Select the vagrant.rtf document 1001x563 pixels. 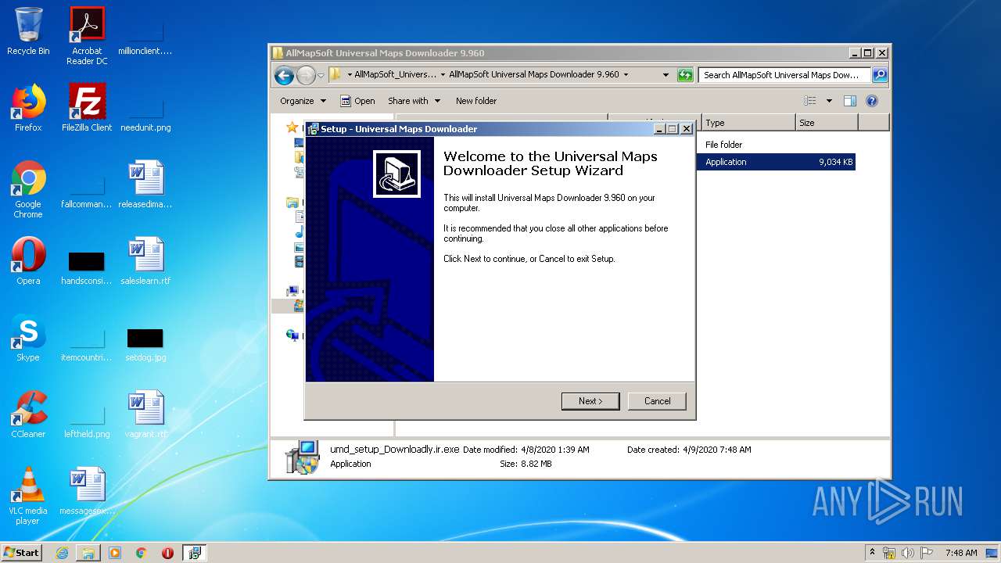pyautogui.click(x=145, y=414)
